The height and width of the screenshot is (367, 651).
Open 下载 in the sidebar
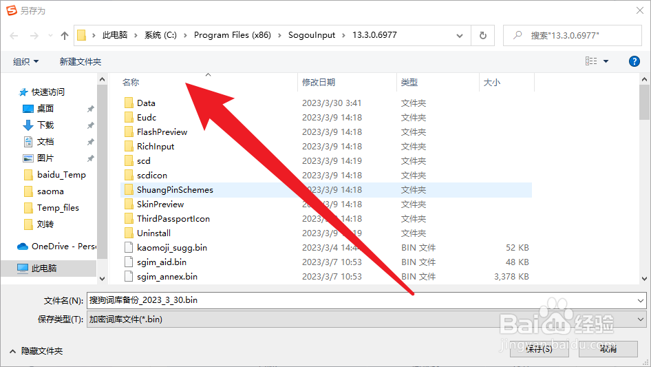(45, 125)
